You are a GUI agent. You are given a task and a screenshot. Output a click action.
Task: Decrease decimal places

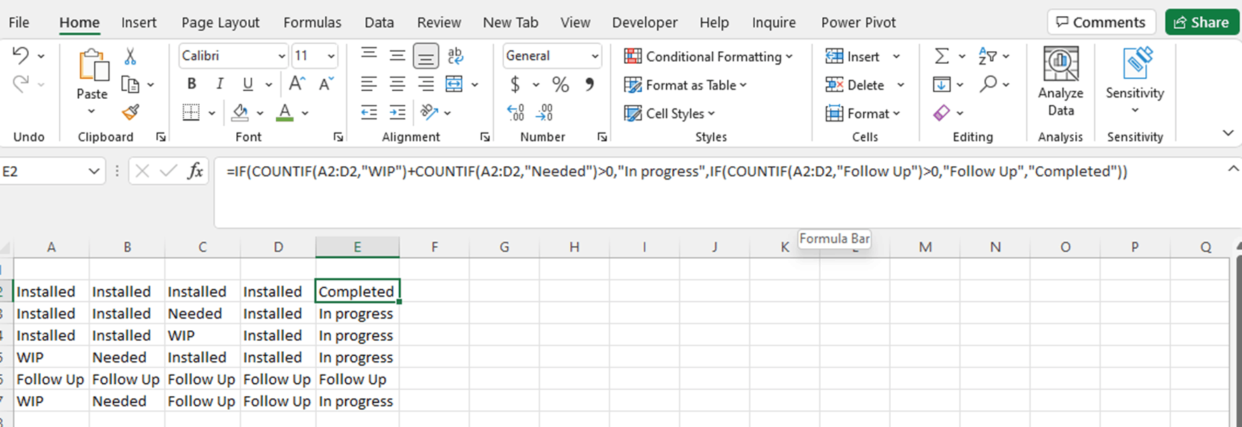pyautogui.click(x=544, y=112)
